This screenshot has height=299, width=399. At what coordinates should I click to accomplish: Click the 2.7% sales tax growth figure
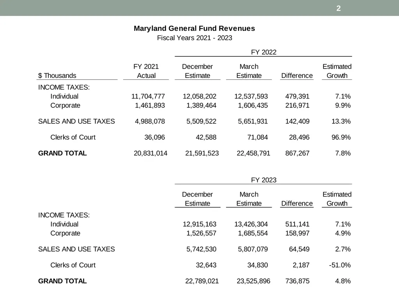click(x=343, y=249)
